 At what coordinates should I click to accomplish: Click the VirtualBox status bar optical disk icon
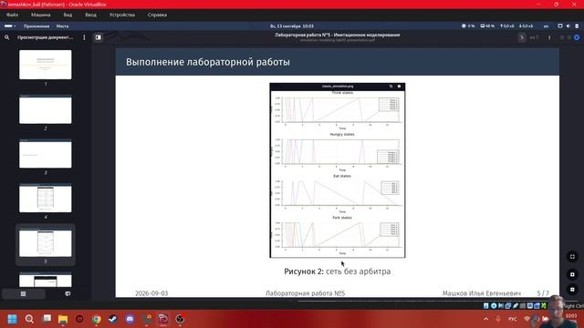click(494, 306)
